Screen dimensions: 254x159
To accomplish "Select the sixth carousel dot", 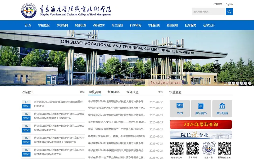I will (246, 83).
